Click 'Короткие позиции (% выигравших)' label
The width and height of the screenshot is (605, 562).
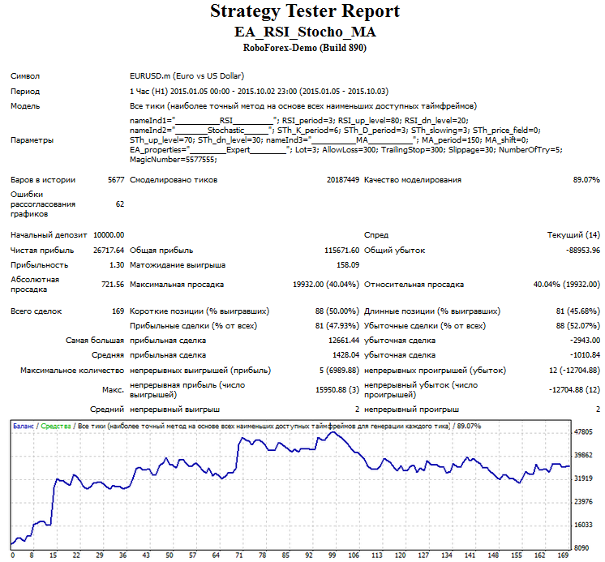click(200, 311)
